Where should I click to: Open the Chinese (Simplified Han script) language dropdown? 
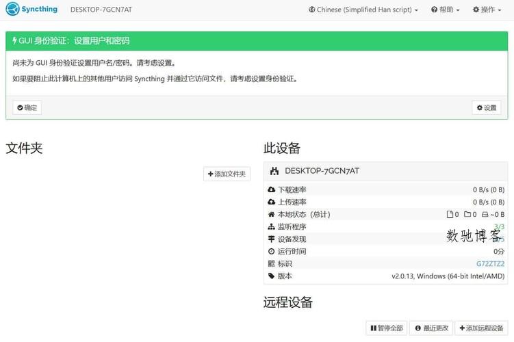click(363, 10)
